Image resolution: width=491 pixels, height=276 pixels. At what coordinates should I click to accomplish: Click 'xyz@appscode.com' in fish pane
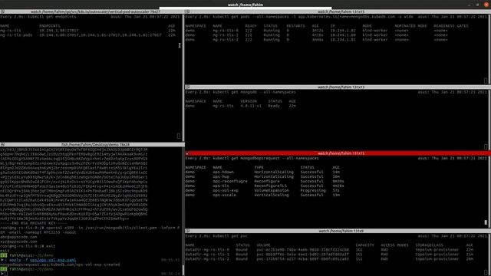[x=18, y=242]
